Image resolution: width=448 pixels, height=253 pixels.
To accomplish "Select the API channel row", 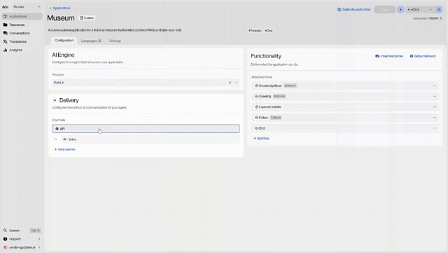I will (x=146, y=129).
